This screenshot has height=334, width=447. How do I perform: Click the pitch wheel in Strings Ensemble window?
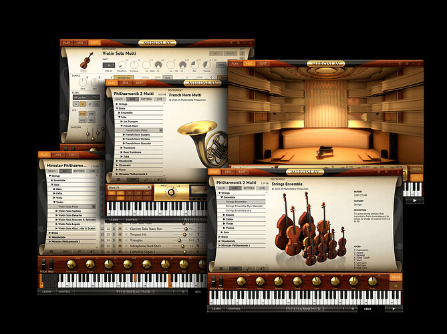(x=214, y=281)
